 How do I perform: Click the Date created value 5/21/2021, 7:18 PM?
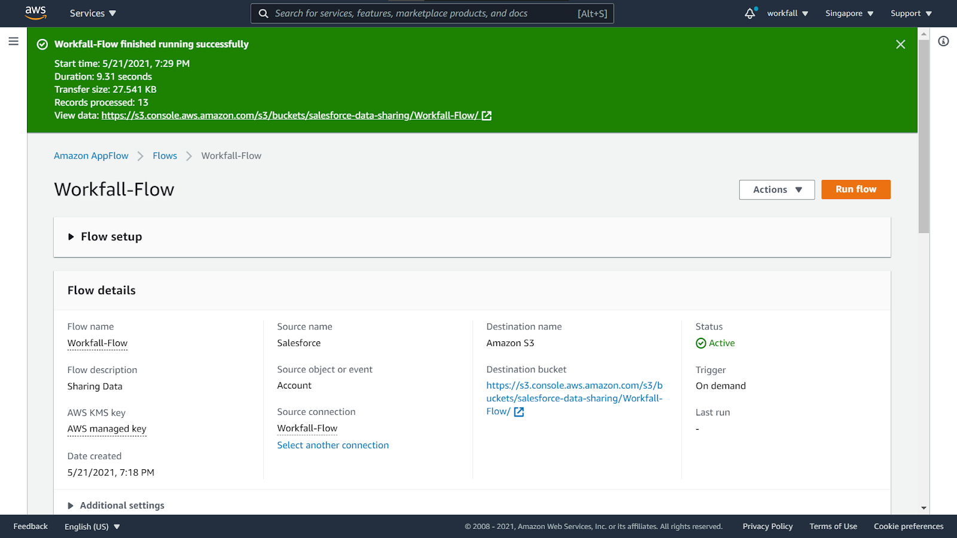111,473
